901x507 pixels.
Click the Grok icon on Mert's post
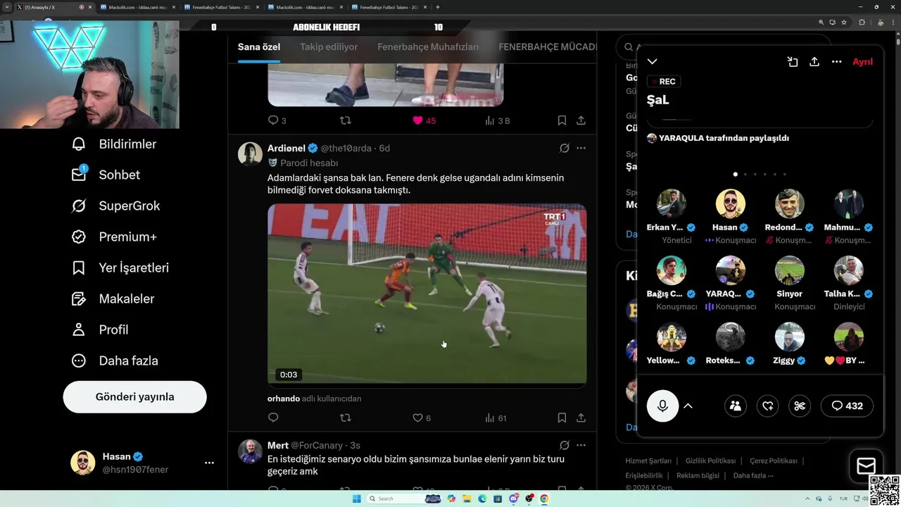564,445
